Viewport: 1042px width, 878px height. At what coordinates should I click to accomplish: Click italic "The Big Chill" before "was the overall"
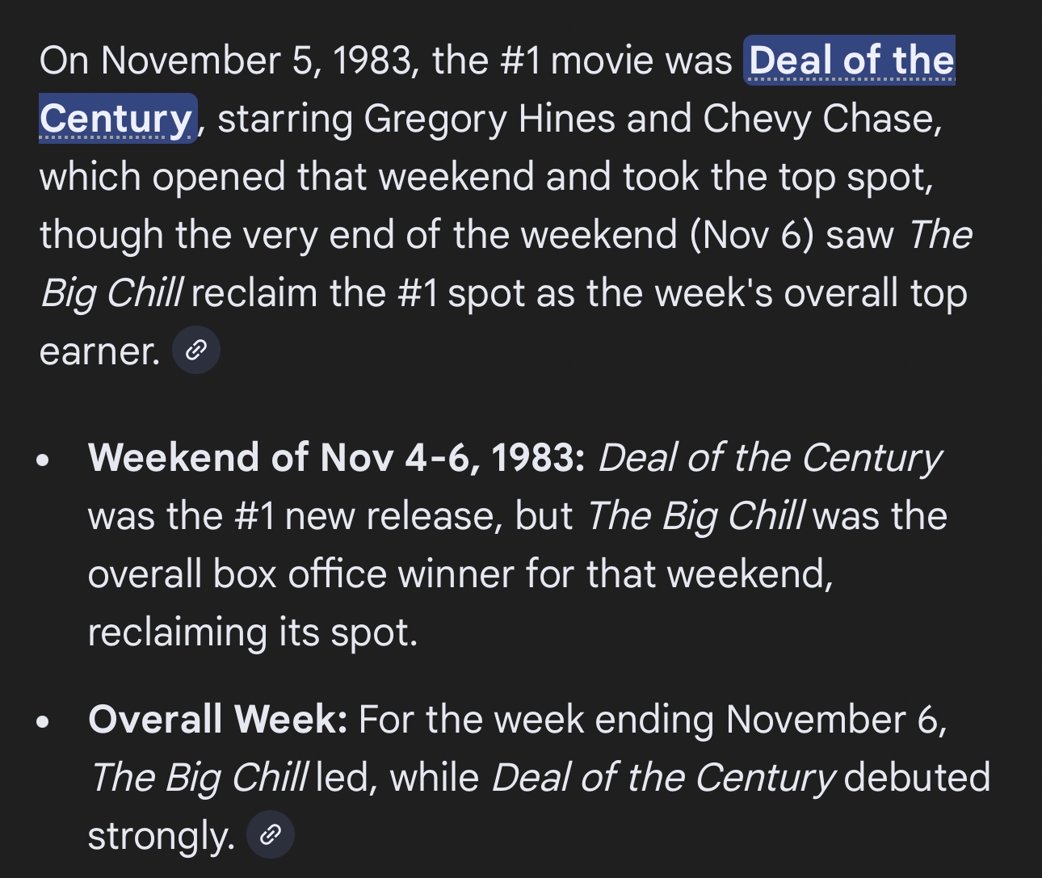coord(695,516)
